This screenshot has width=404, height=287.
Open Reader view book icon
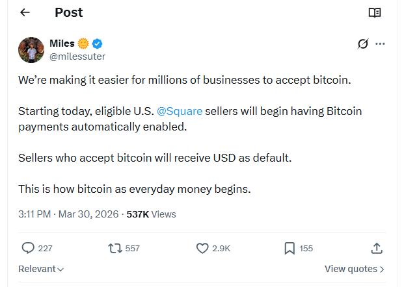pyautogui.click(x=374, y=12)
